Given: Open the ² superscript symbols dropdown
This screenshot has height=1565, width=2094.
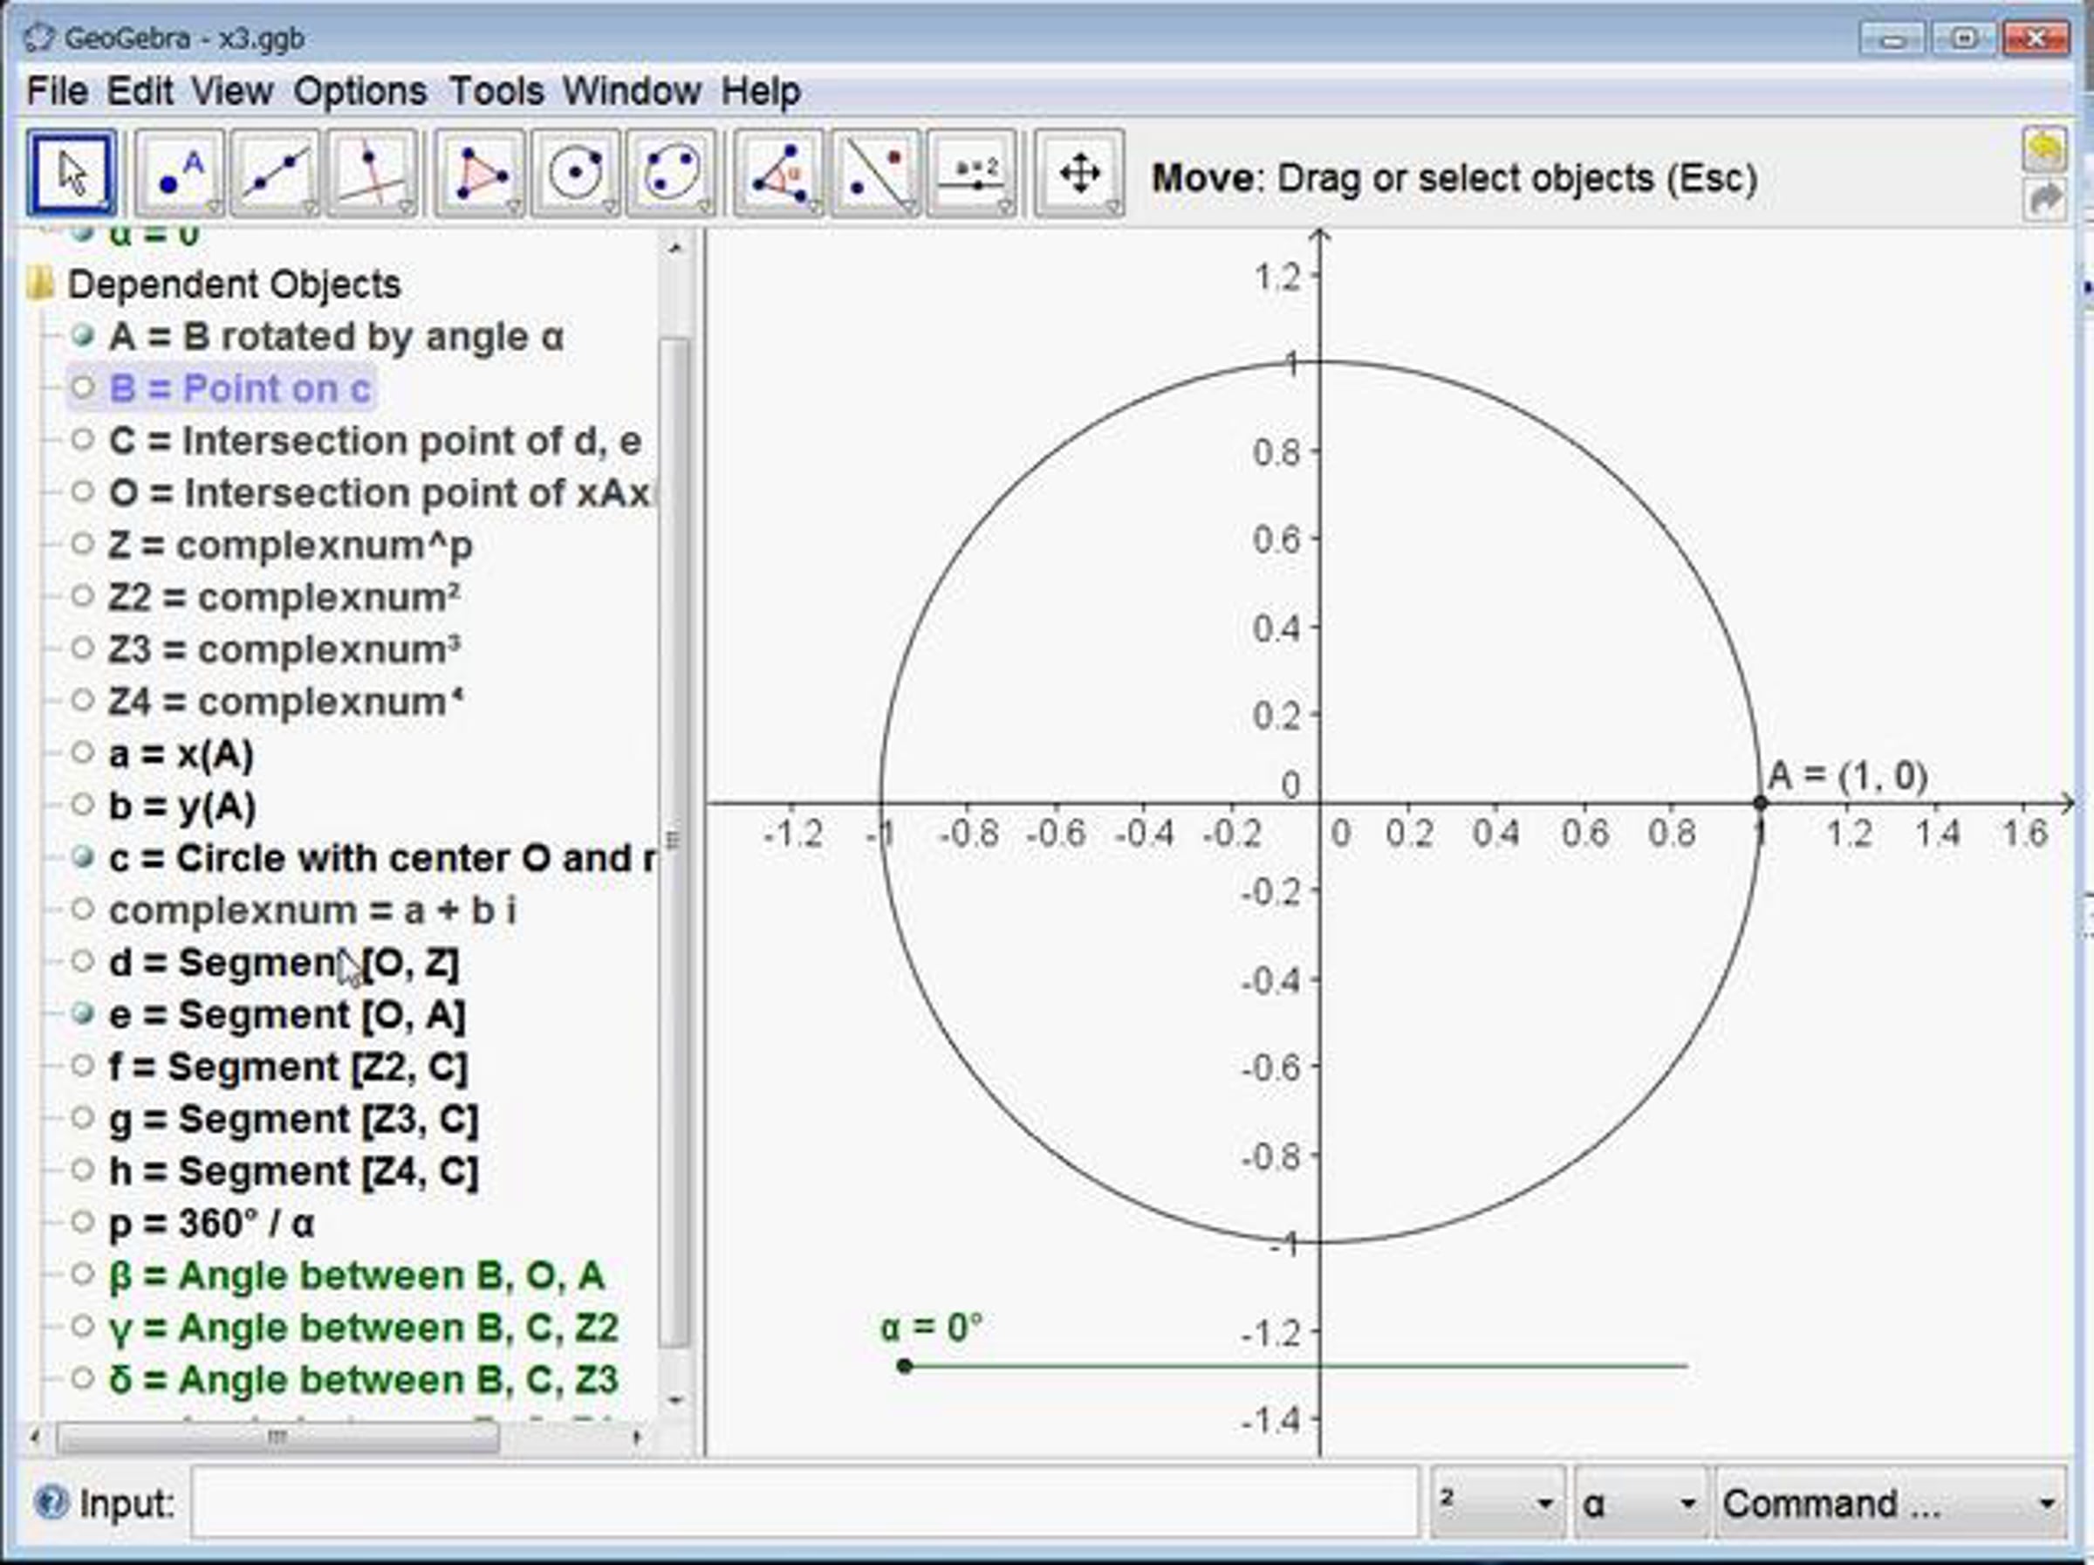Looking at the screenshot, I should click(x=1495, y=1502).
